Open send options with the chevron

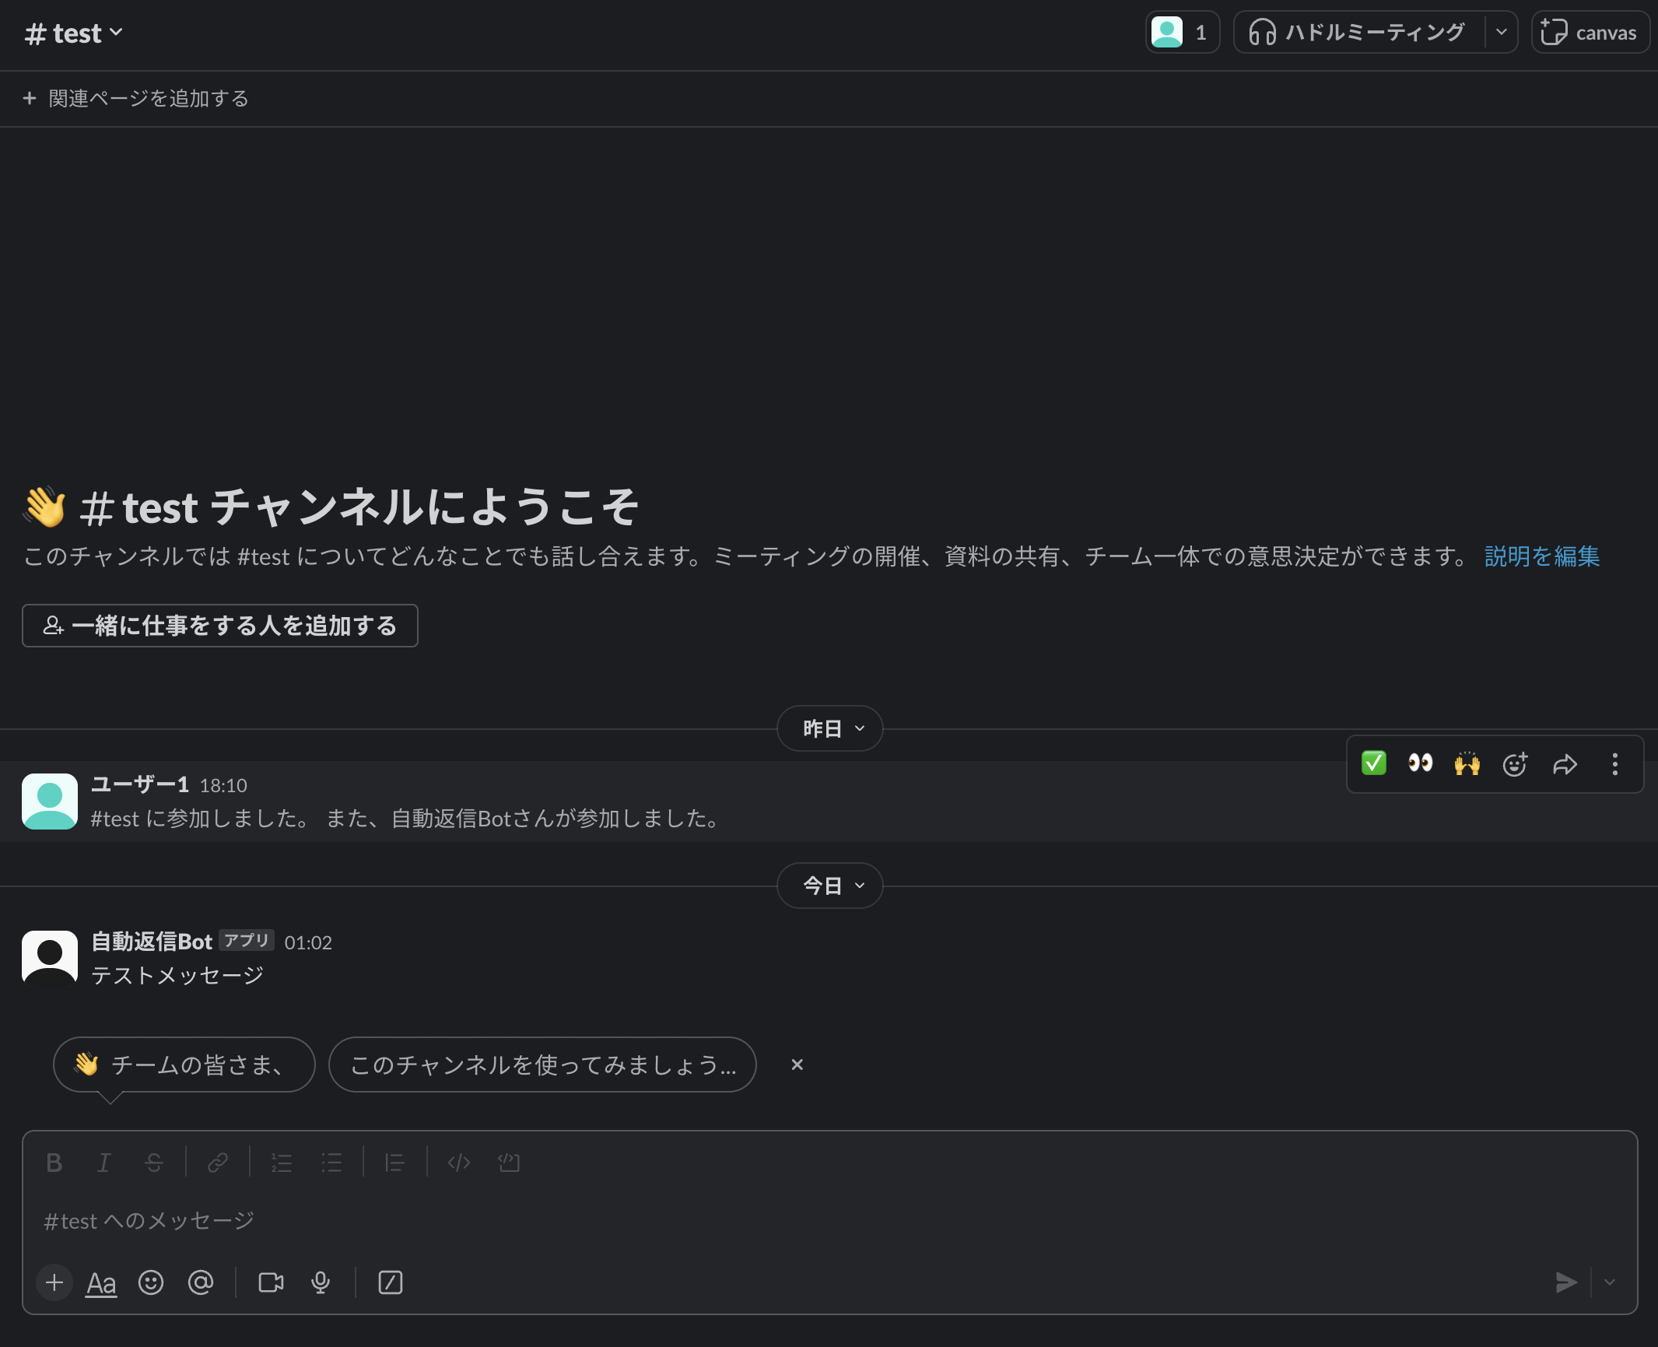[1609, 1283]
